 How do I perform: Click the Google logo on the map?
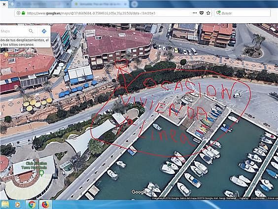pyautogui.click(x=139, y=192)
